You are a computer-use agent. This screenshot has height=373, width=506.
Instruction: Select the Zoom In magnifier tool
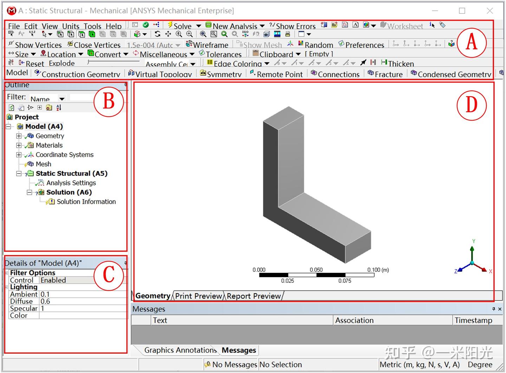[189, 34]
